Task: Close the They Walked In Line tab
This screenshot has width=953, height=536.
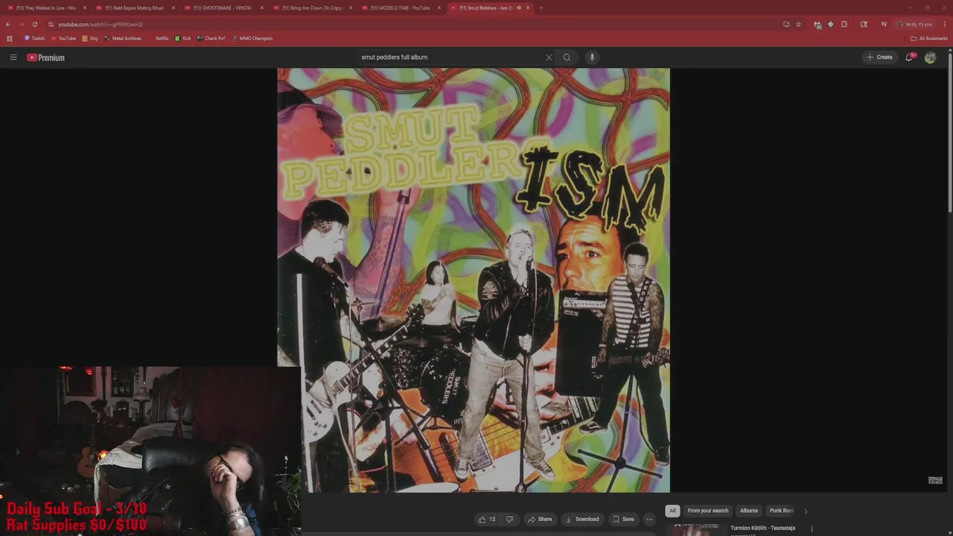Action: 85,7
